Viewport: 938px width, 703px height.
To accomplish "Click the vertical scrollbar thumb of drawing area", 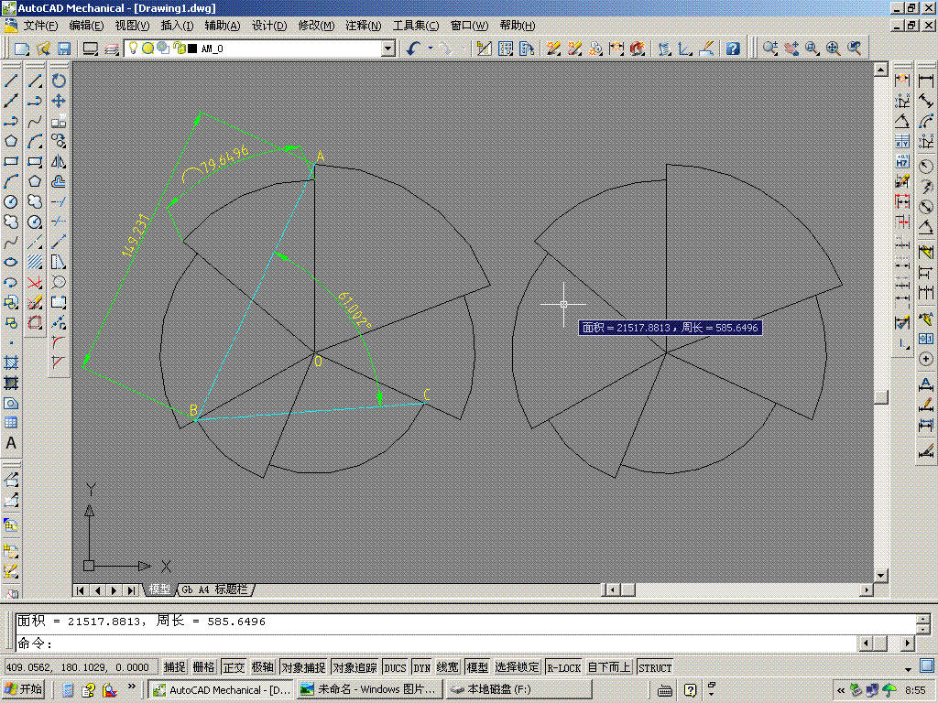I will point(880,397).
